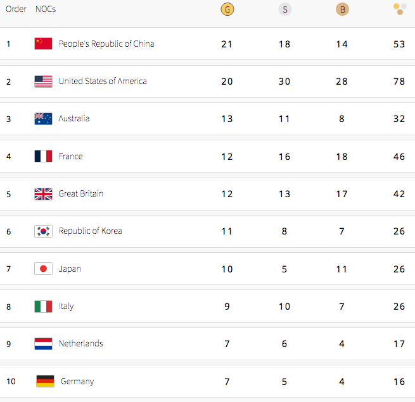This screenshot has width=415, height=402.
Task: Click the Great Britain flag icon
Action: [x=43, y=194]
